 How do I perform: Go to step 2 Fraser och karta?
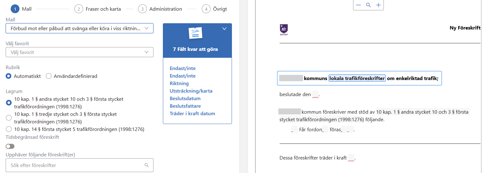[98, 9]
